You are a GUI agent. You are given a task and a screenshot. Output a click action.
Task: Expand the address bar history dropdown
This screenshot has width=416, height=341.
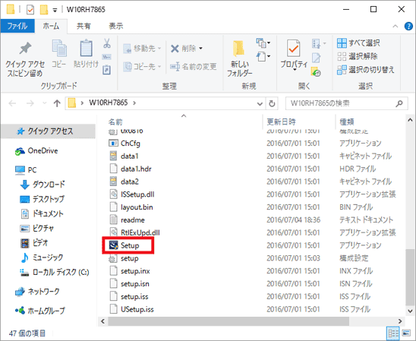(x=260, y=103)
